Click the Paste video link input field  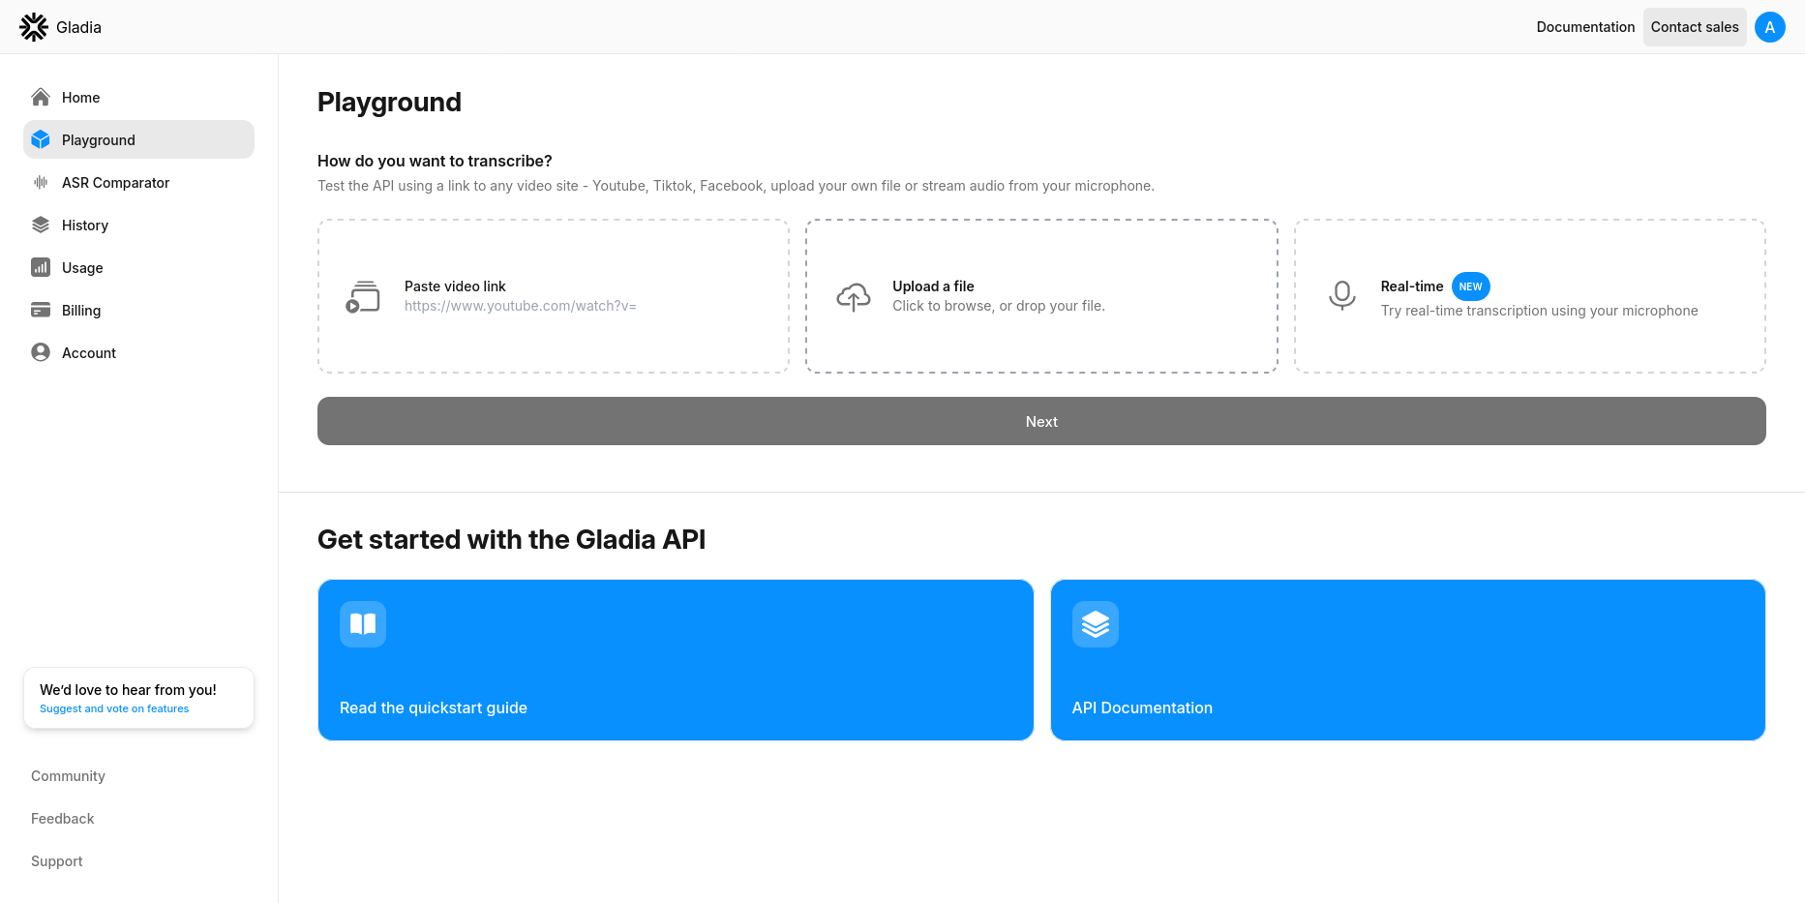(x=520, y=306)
